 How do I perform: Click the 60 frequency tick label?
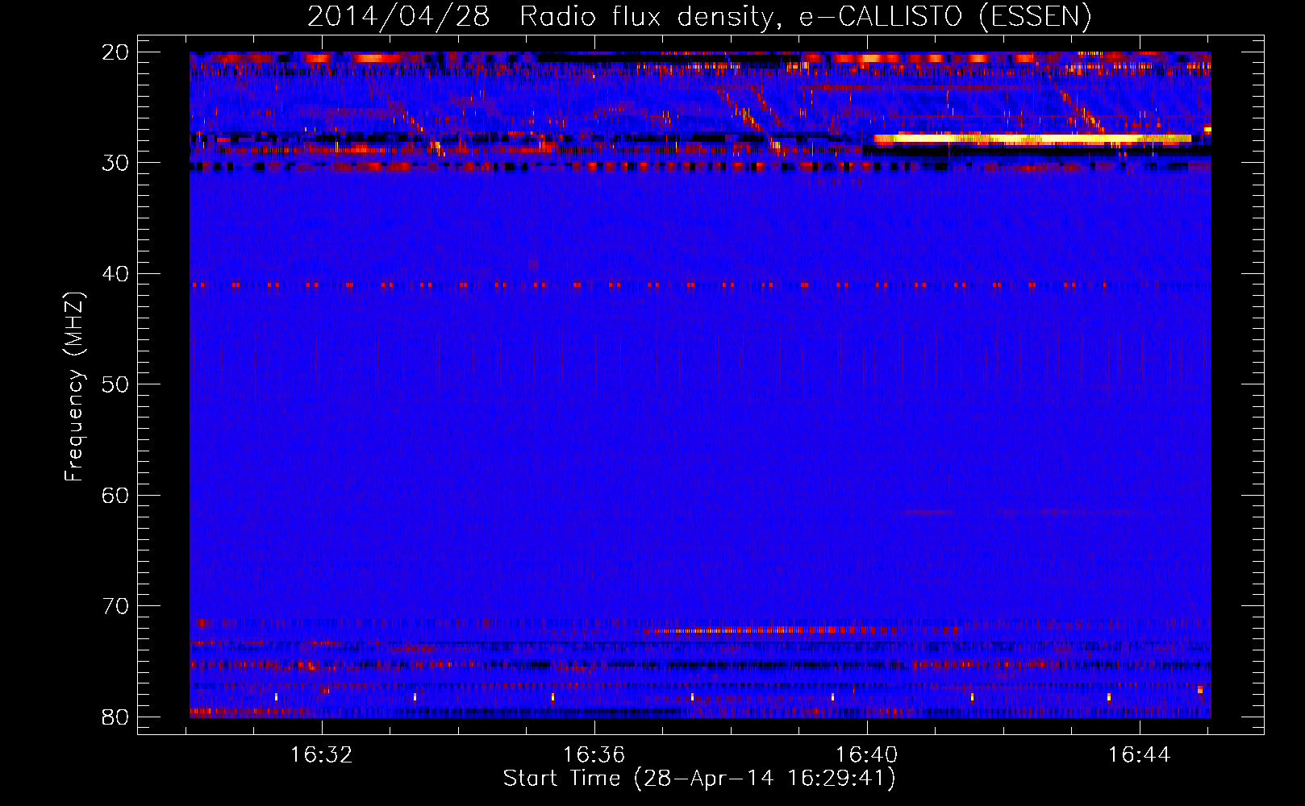click(115, 495)
